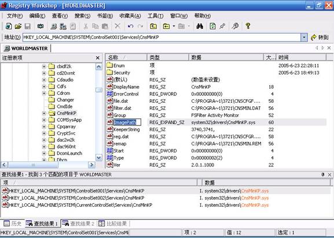334x238 pixels.
Task: Select the CmdIde key in tree
Action: (x=64, y=106)
